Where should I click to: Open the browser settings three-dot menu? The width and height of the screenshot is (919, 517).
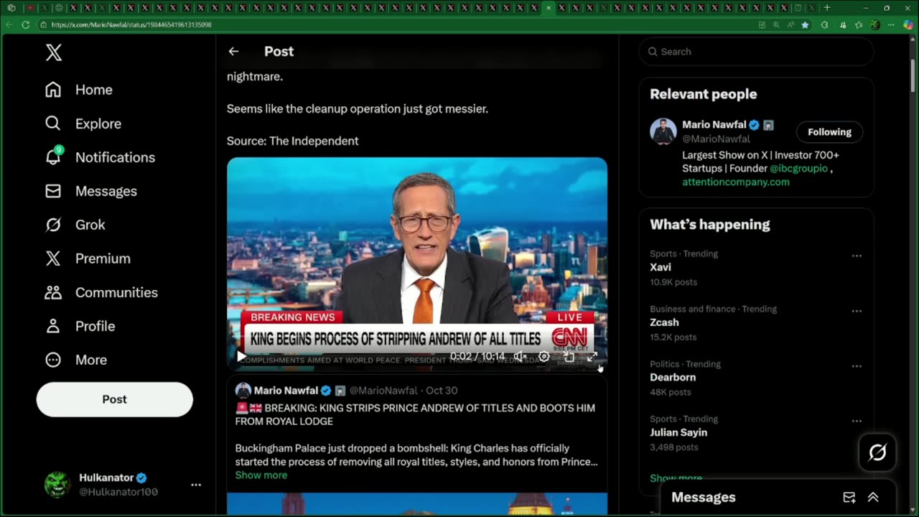(x=891, y=24)
